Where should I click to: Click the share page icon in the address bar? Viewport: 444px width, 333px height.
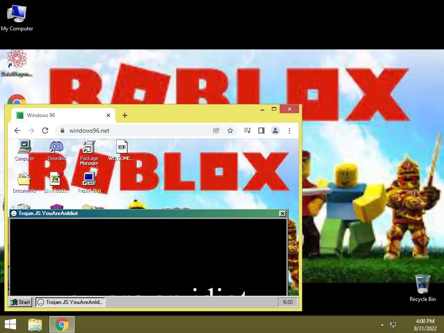[216, 131]
